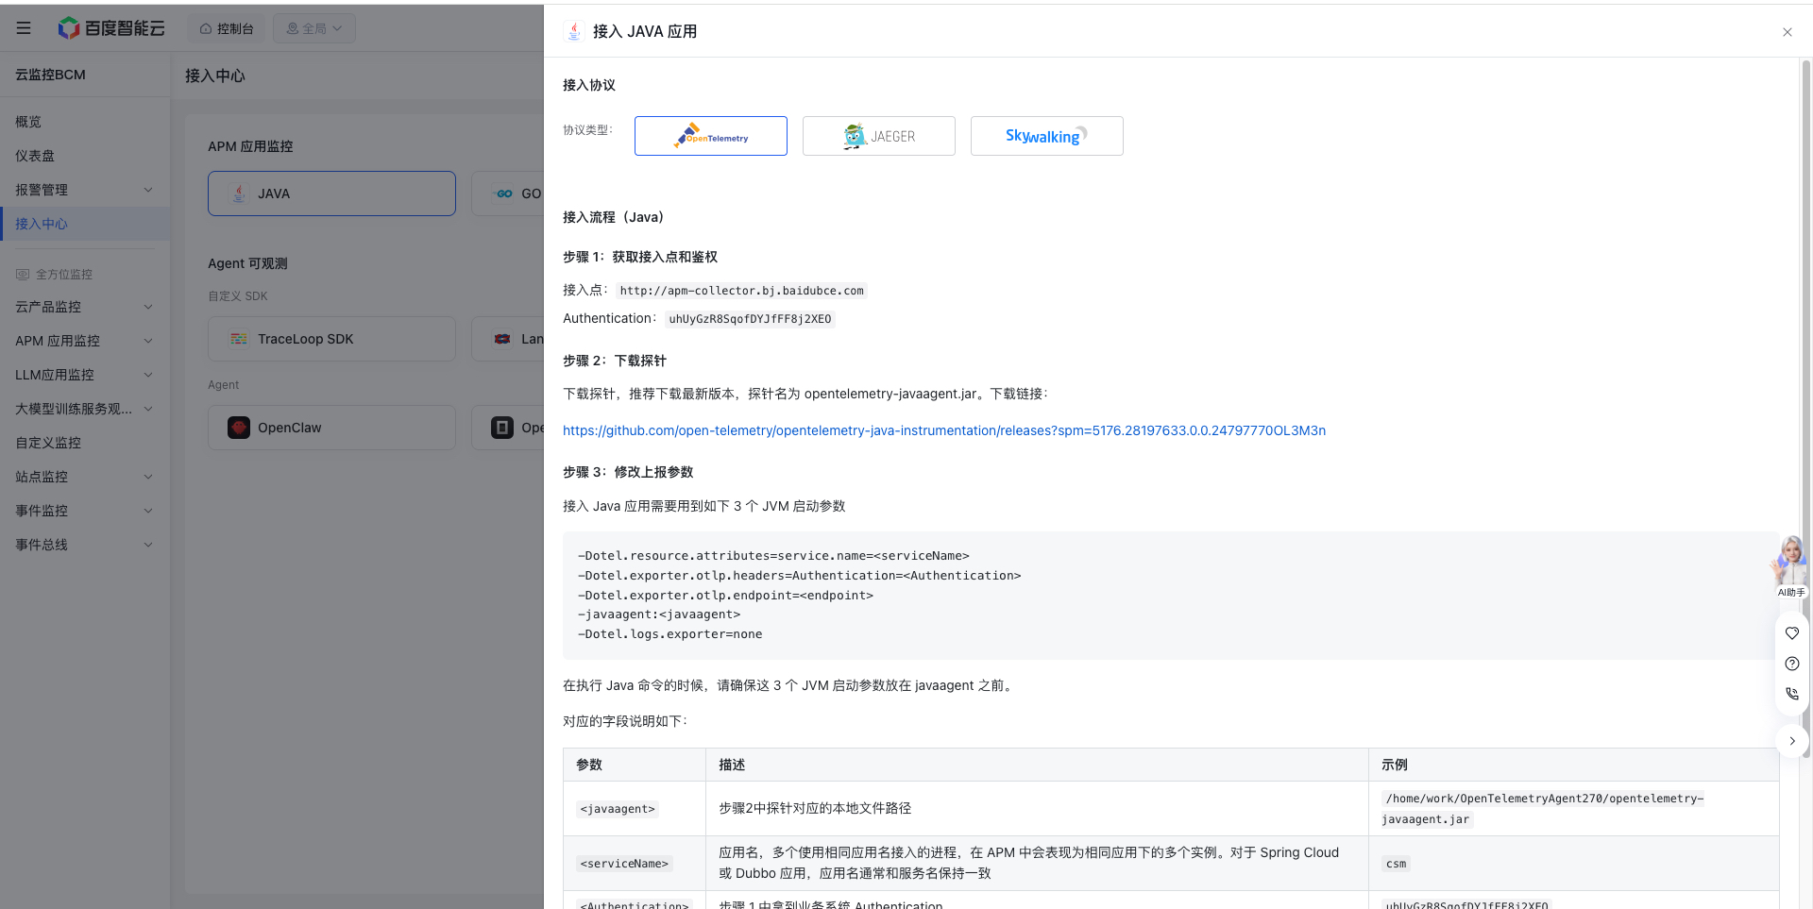
Task: Expand the LLM应用监控 sidebar menu
Action: [x=85, y=375]
